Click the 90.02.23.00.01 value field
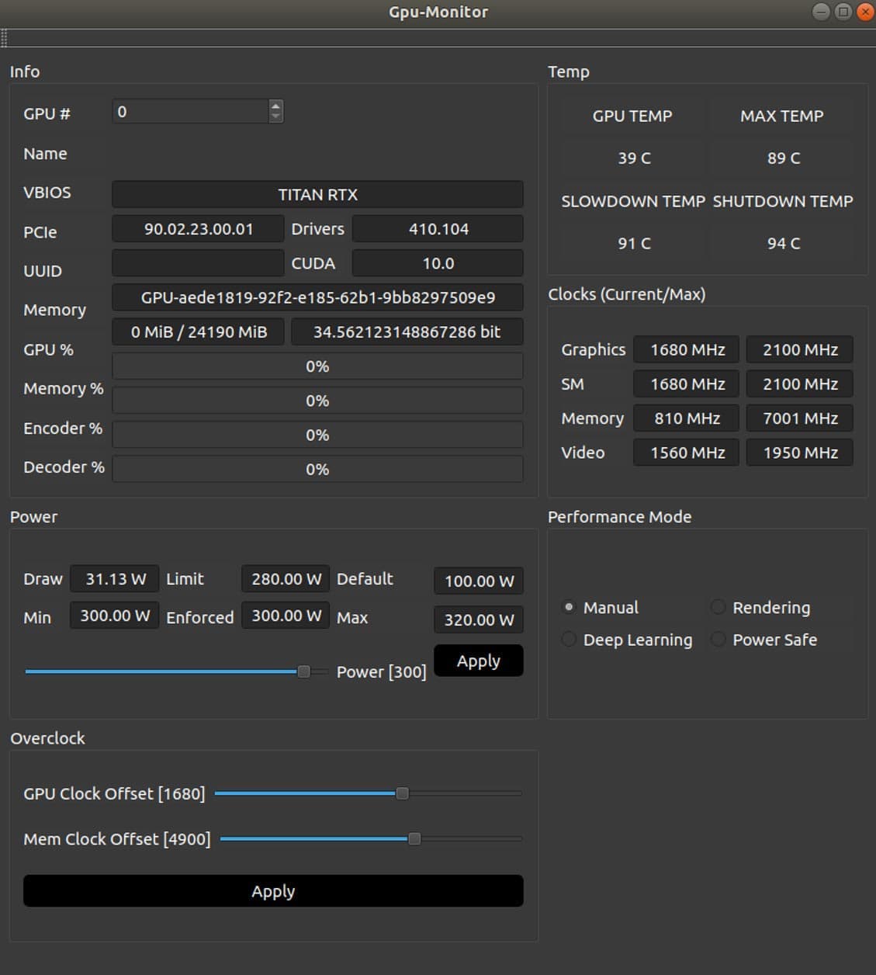 [x=198, y=229]
